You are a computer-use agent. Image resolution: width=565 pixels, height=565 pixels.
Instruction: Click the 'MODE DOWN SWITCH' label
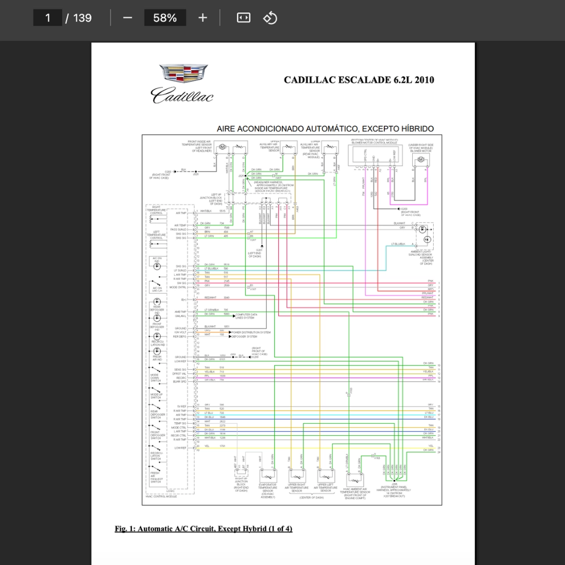coord(156,378)
